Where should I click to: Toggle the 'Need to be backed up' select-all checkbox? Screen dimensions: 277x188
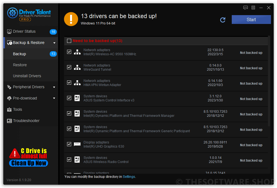tap(69, 41)
